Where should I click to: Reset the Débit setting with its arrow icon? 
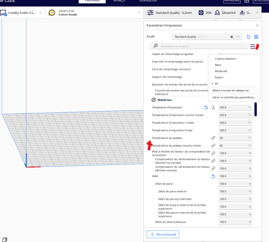pyautogui.click(x=213, y=176)
